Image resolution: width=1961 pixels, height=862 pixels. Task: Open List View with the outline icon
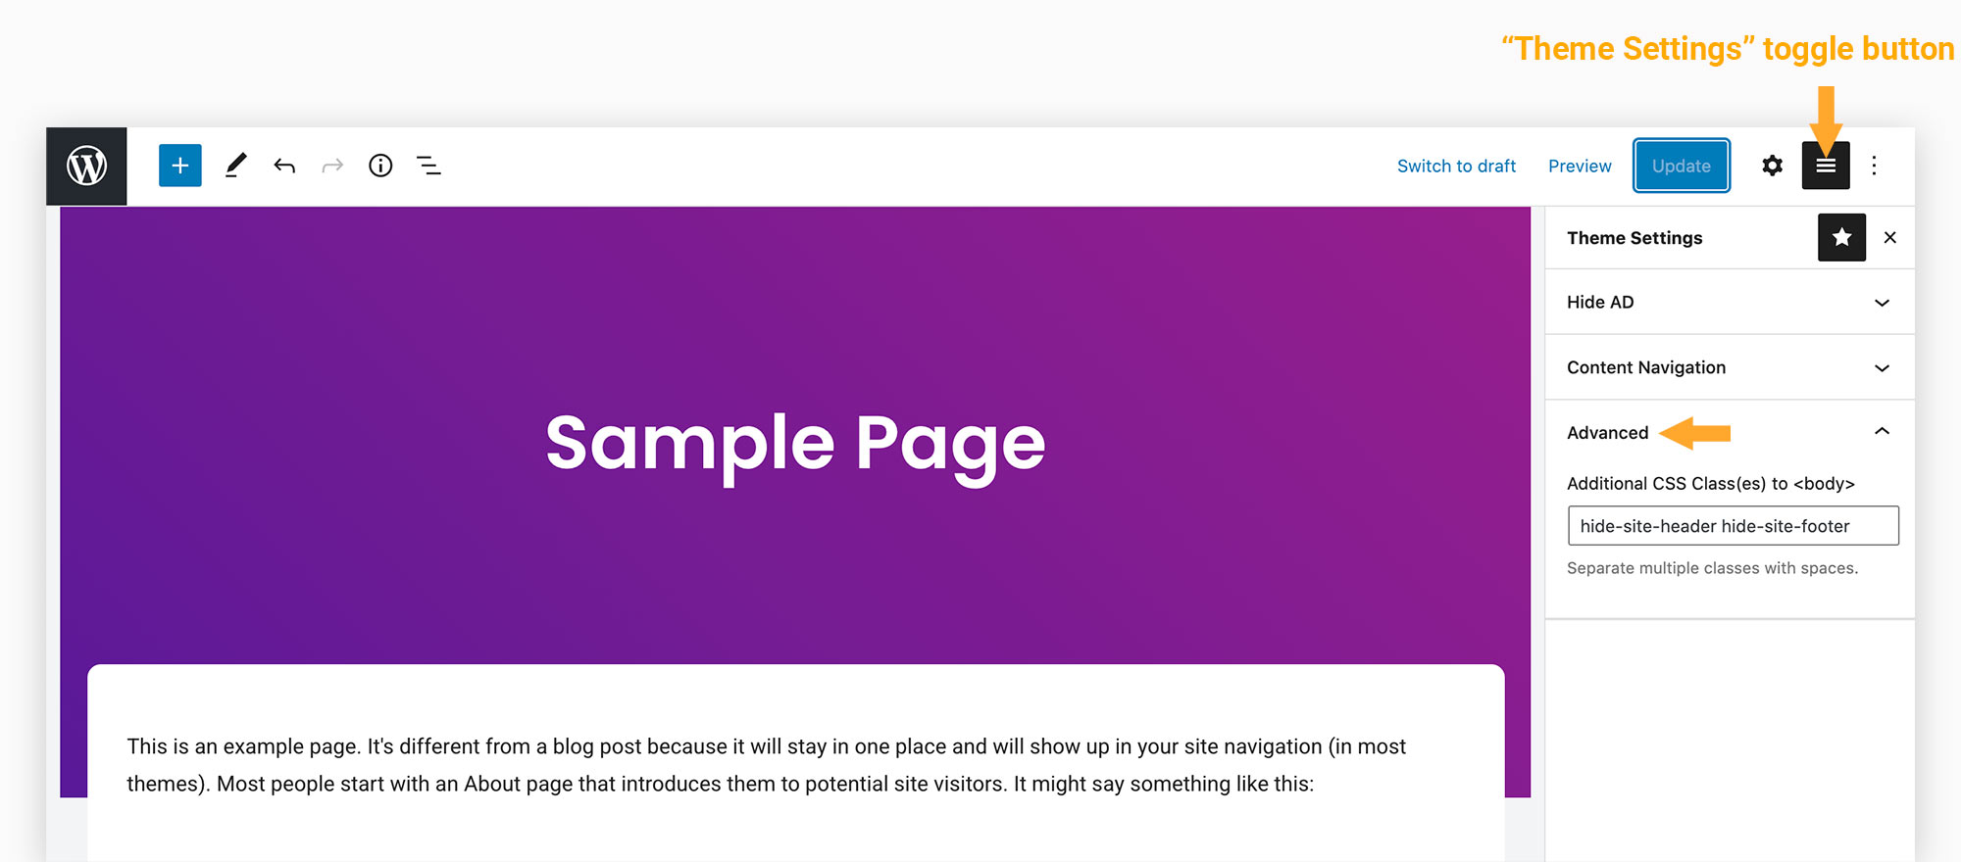point(428,166)
